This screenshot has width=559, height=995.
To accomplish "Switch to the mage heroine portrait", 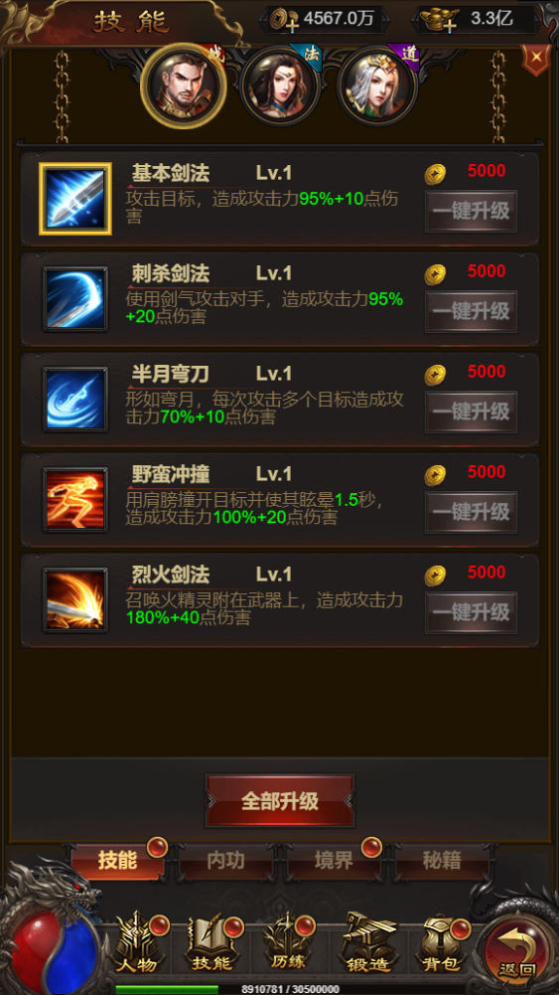I will coord(280,86).
